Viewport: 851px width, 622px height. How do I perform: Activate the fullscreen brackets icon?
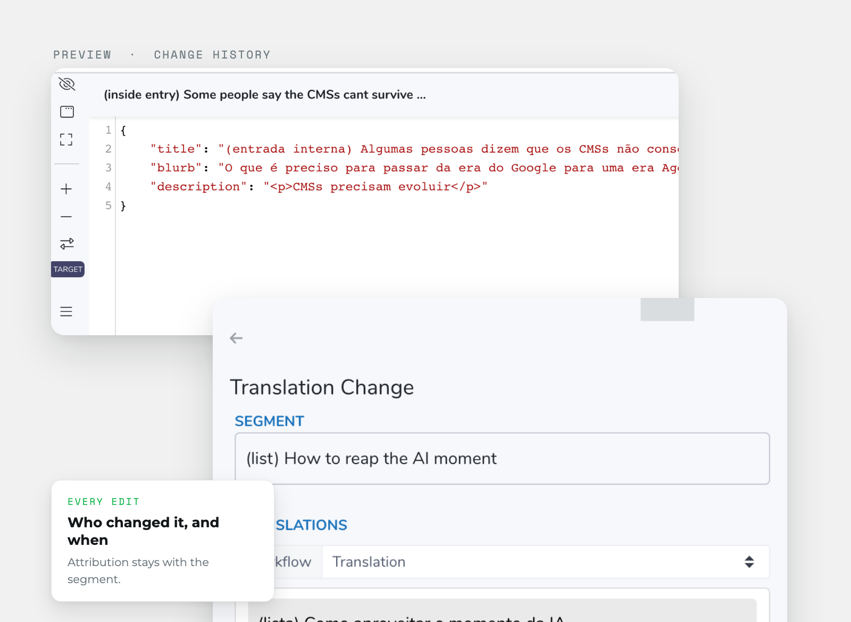66,140
